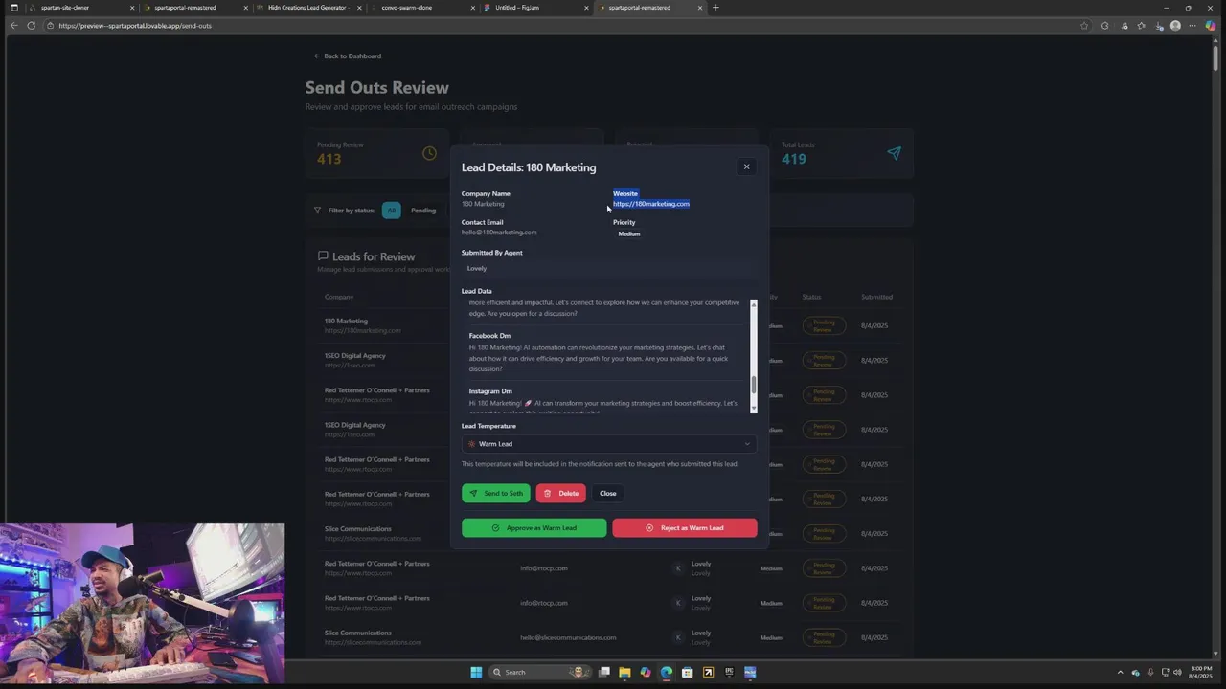Click the filter funnel icon
1226x689 pixels.
318,211
